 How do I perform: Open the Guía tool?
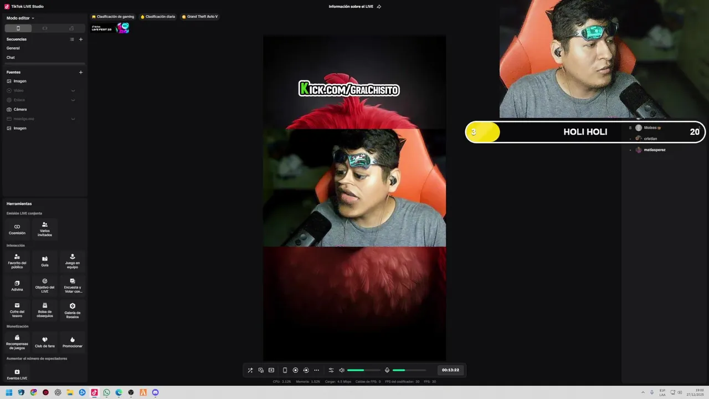(45, 261)
